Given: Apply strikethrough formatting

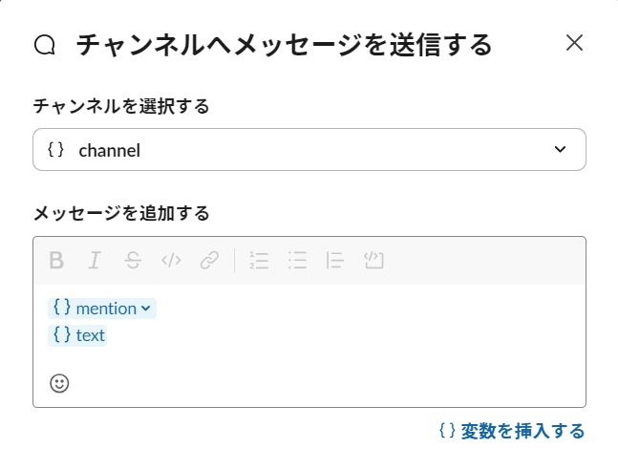Looking at the screenshot, I should pos(133,261).
